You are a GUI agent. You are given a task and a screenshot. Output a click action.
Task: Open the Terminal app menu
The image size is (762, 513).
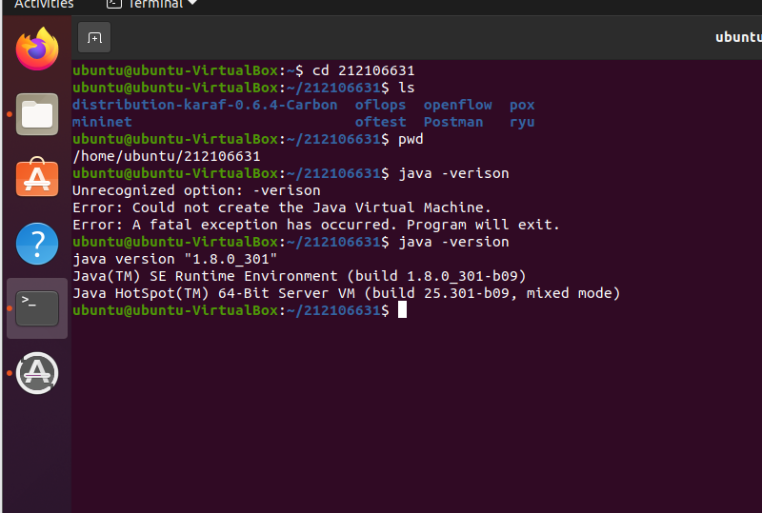tap(151, 5)
